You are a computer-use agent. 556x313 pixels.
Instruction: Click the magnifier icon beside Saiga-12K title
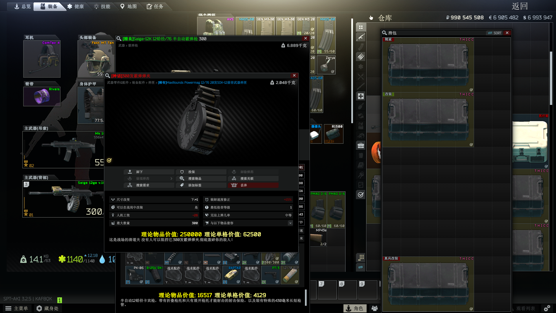pos(119,39)
